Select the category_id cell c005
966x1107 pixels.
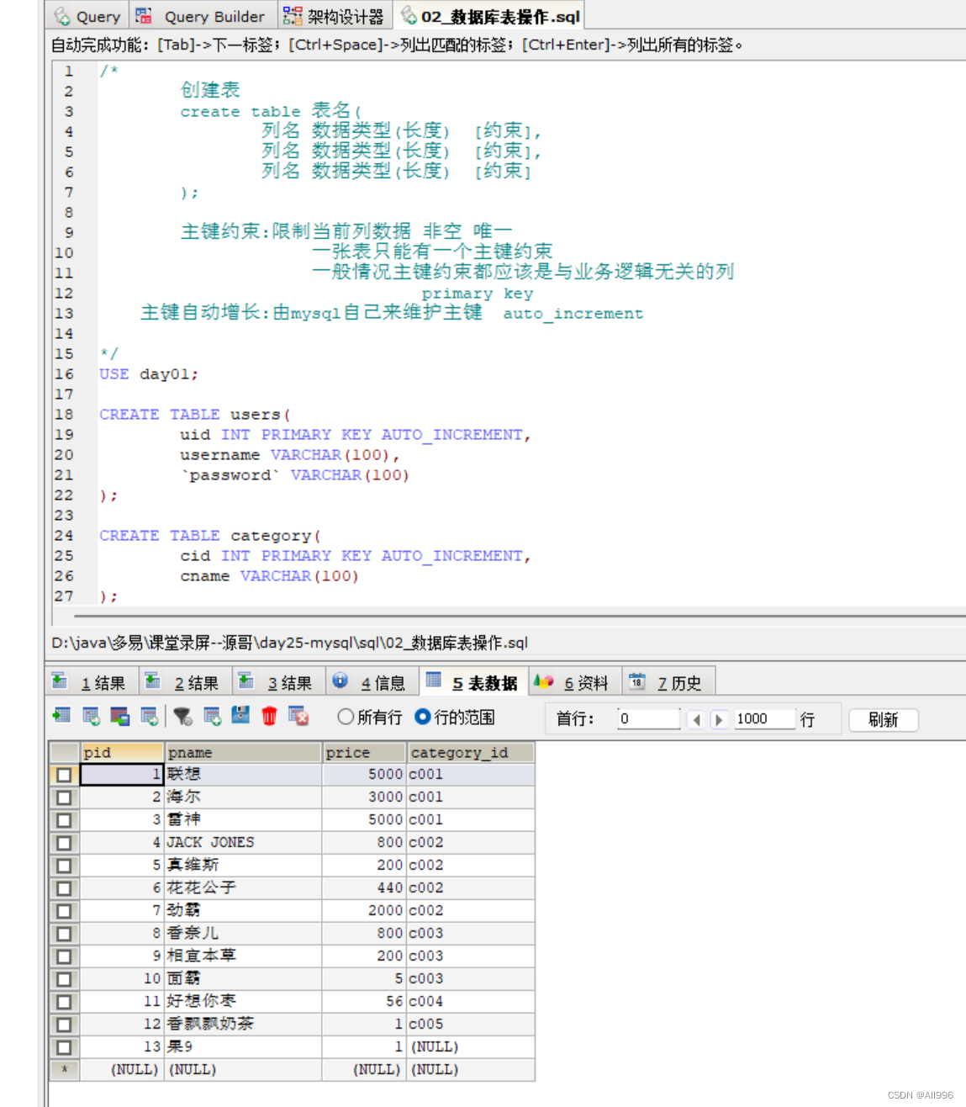[x=471, y=1025]
